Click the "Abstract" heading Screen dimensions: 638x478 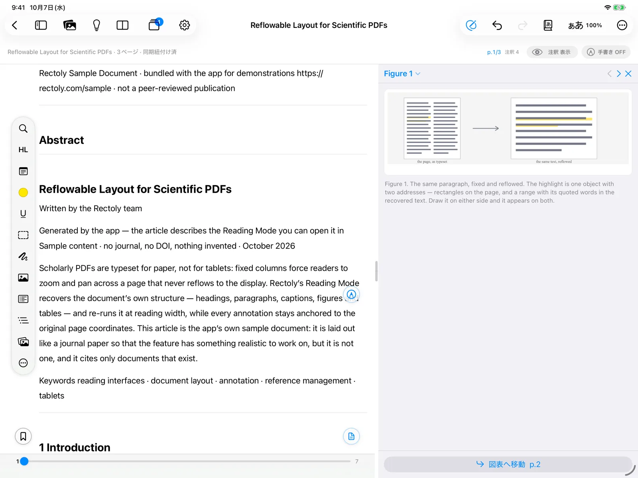pos(61,140)
